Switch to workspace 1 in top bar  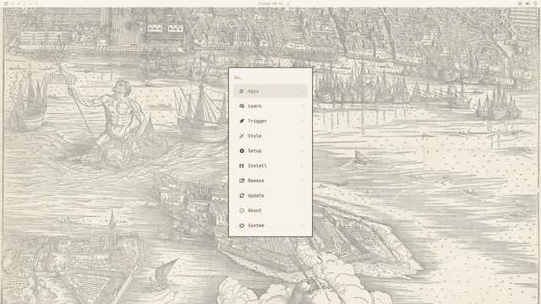(13, 3)
